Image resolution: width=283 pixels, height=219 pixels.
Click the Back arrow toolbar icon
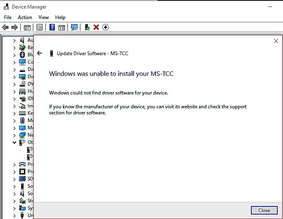pos(5,28)
